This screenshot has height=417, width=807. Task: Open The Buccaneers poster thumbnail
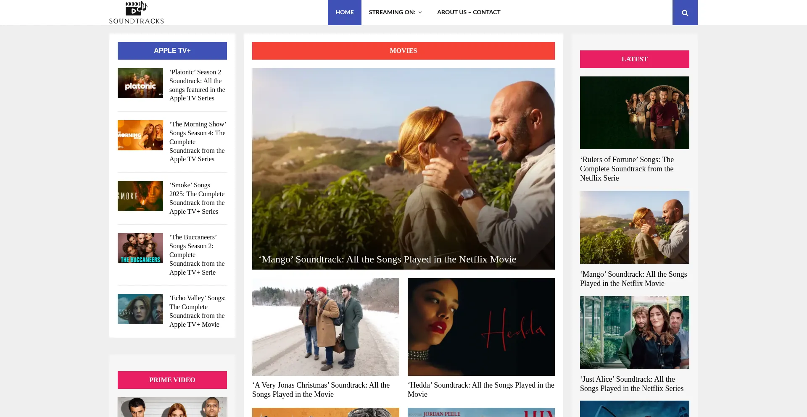(140, 248)
